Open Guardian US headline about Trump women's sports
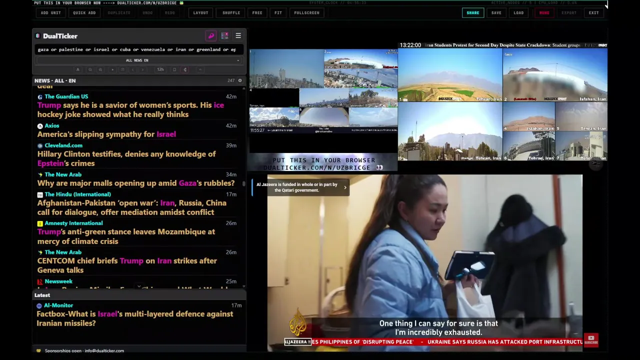 point(130,109)
